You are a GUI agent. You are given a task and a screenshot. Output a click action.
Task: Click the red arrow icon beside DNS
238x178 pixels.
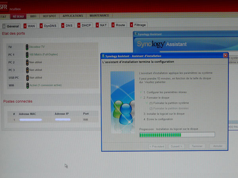63,25
